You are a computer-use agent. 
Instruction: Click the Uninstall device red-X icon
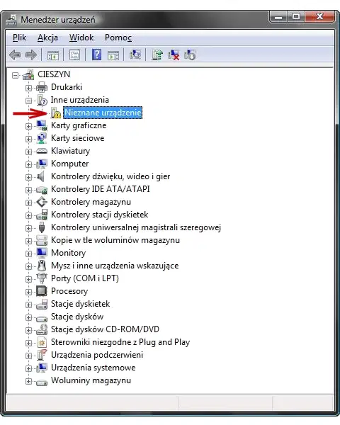point(174,55)
